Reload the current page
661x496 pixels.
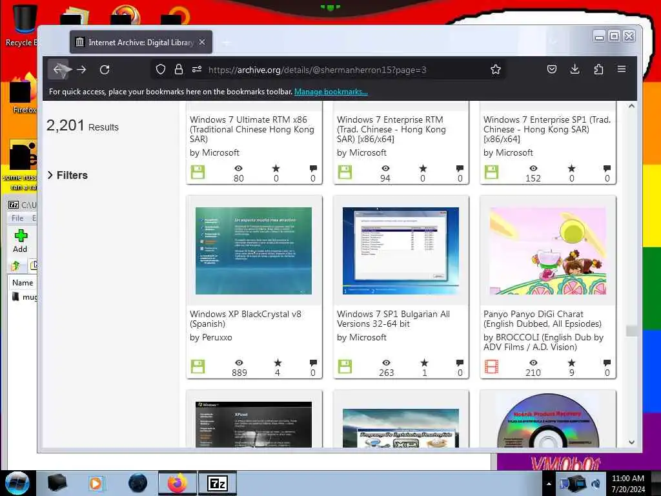tap(105, 70)
